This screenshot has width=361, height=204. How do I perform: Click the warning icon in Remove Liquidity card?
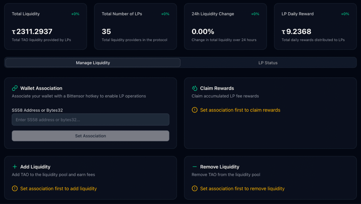tap(195, 188)
